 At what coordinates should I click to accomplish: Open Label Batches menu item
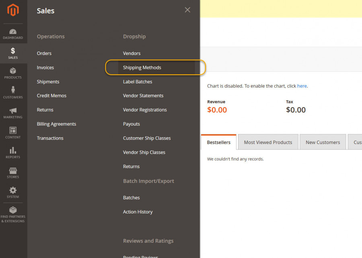click(138, 82)
